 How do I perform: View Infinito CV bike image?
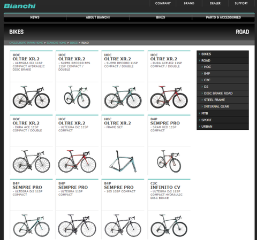[169, 226]
